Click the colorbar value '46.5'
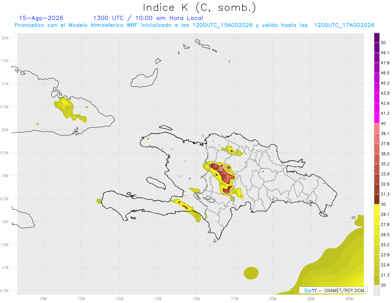Image resolution: width=392 pixels, height=303 pixels. coord(385,73)
